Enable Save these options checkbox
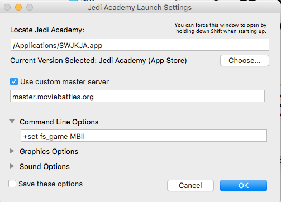Viewport: 281px width, 202px height. [12, 184]
